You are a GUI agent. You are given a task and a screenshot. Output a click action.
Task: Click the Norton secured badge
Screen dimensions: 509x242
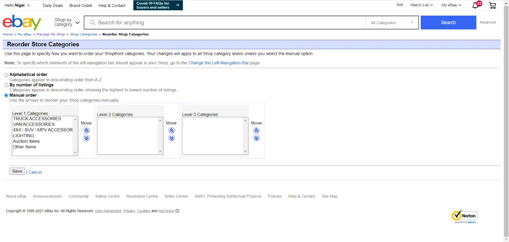click(x=465, y=217)
